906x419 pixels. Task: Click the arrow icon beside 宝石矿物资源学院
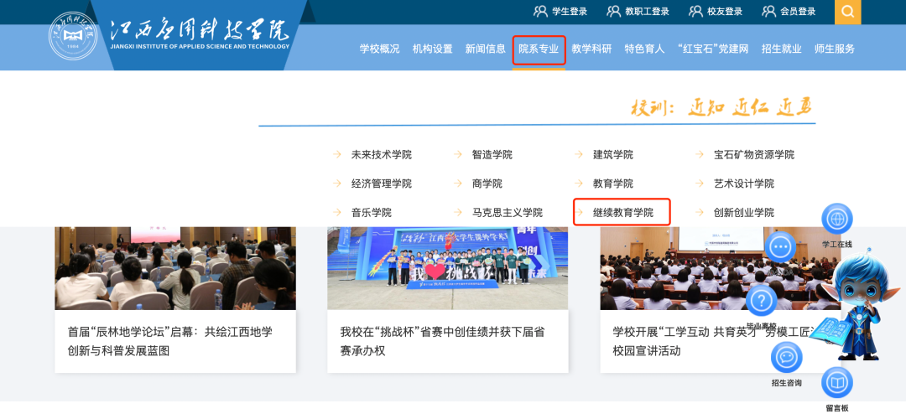click(700, 155)
